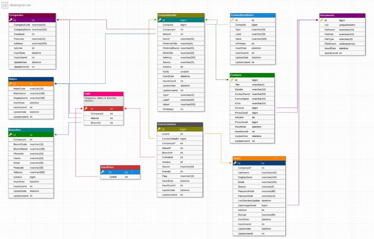
Task: Click the key icon in UserRoles table
Action: tap(102, 172)
